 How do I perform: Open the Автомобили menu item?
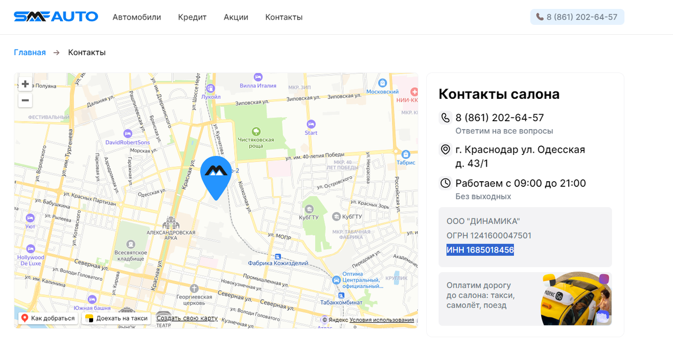click(137, 17)
